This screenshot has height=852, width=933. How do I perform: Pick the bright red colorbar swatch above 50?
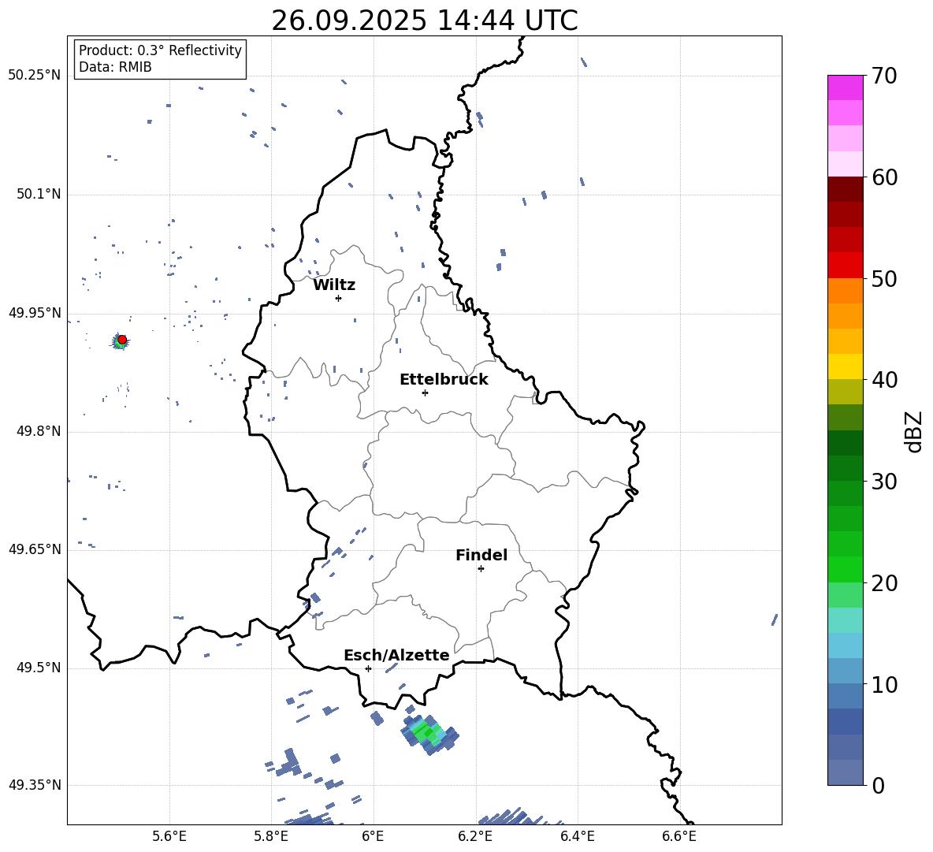point(845,265)
